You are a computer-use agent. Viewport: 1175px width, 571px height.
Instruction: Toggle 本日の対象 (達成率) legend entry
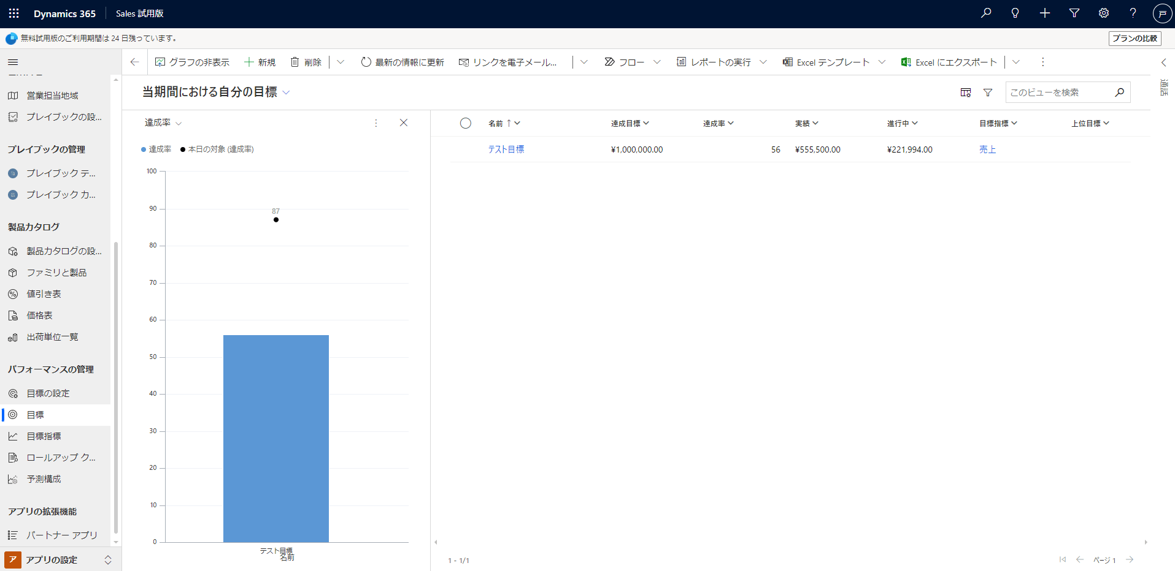pyautogui.click(x=217, y=149)
